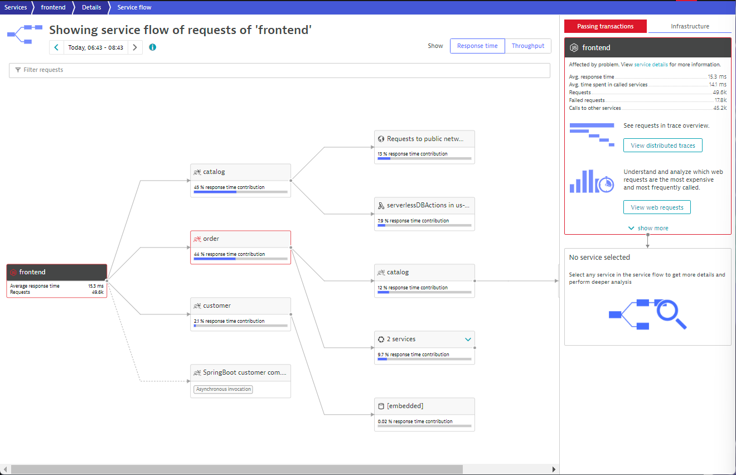Click the service flow icon beside title
The height and width of the screenshot is (475, 736).
tap(25, 34)
